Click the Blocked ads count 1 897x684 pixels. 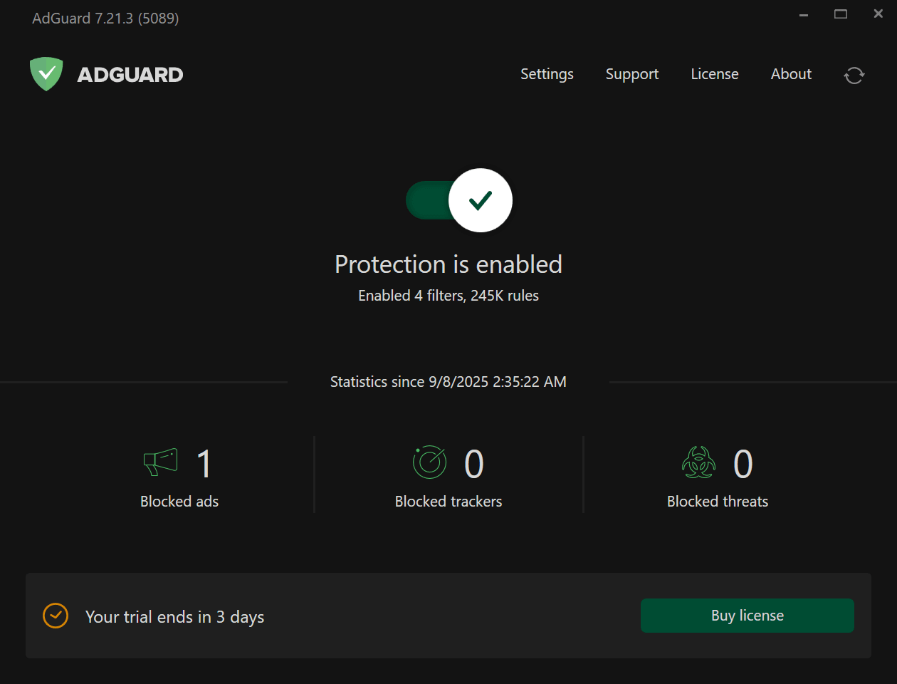tap(204, 464)
